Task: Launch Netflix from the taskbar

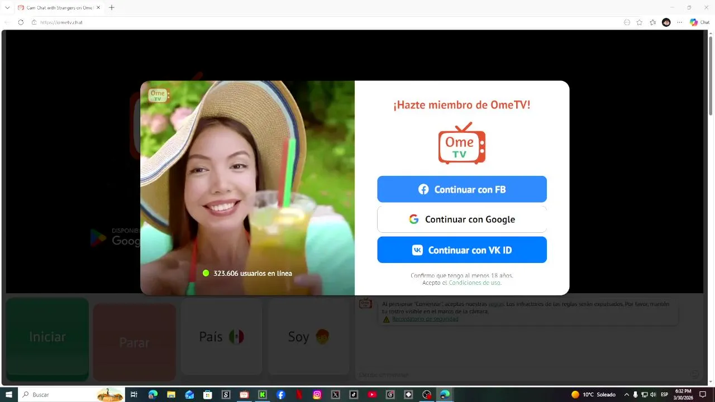Action: pos(299,394)
